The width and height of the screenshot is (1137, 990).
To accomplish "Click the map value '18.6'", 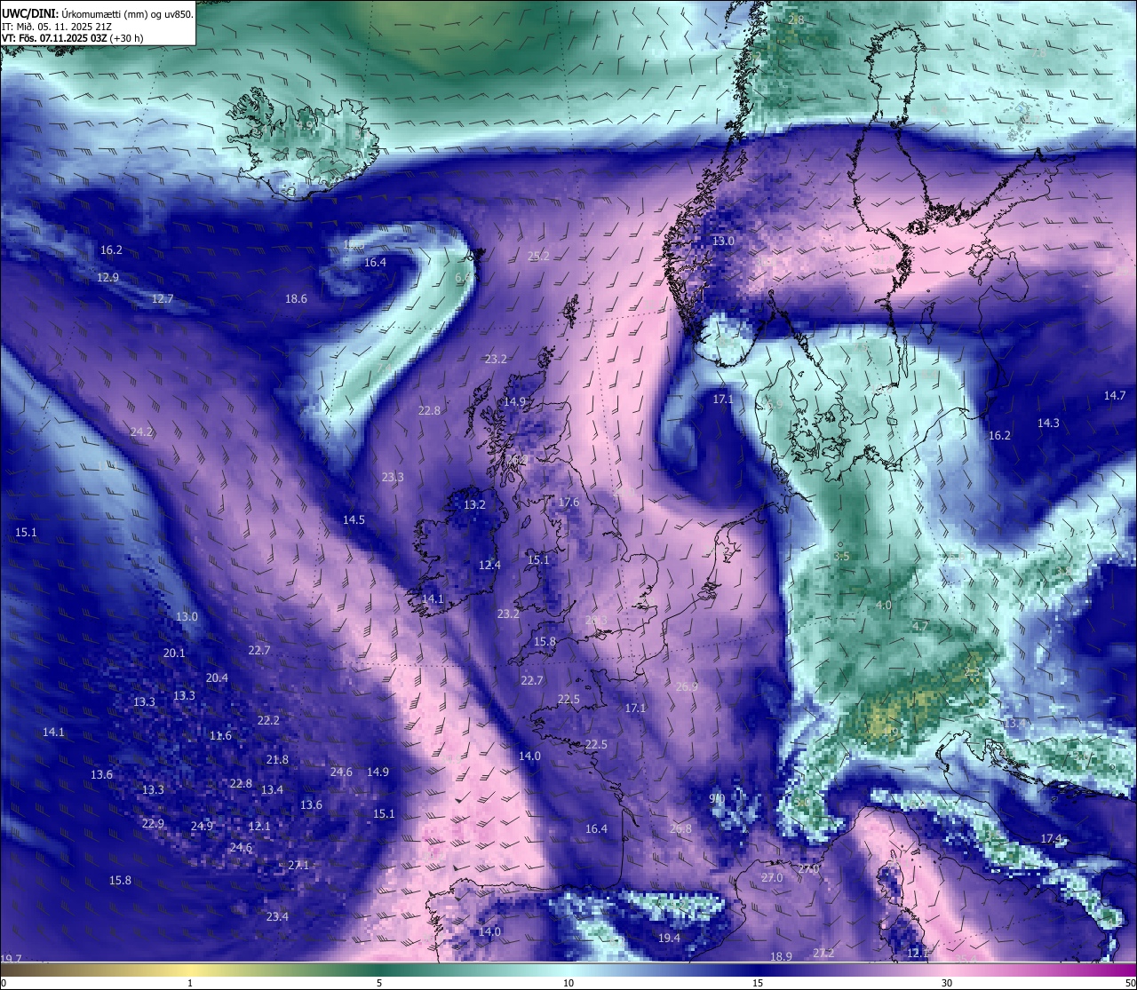I will [296, 299].
